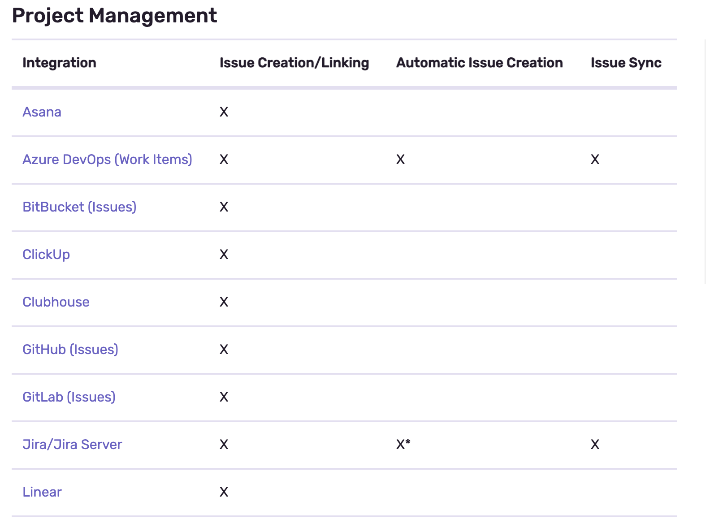
Task: Open Azure DevOps (Work Items) link
Action: pos(107,160)
